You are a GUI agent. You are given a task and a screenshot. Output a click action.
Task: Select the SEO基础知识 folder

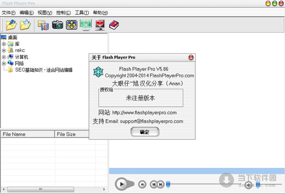(44, 70)
